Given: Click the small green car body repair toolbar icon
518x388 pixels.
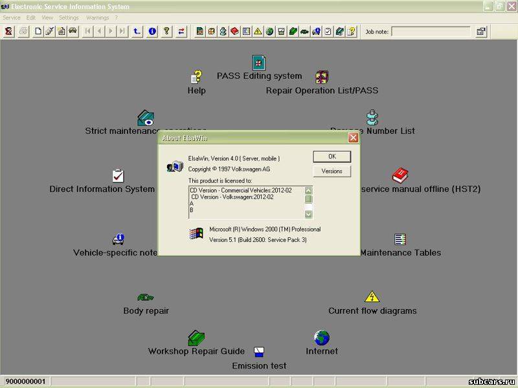Looking at the screenshot, I should [304, 31].
